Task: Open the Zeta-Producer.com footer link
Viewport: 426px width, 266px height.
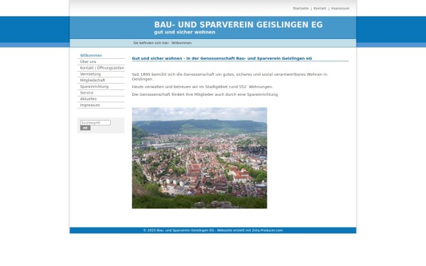Action: point(268,230)
